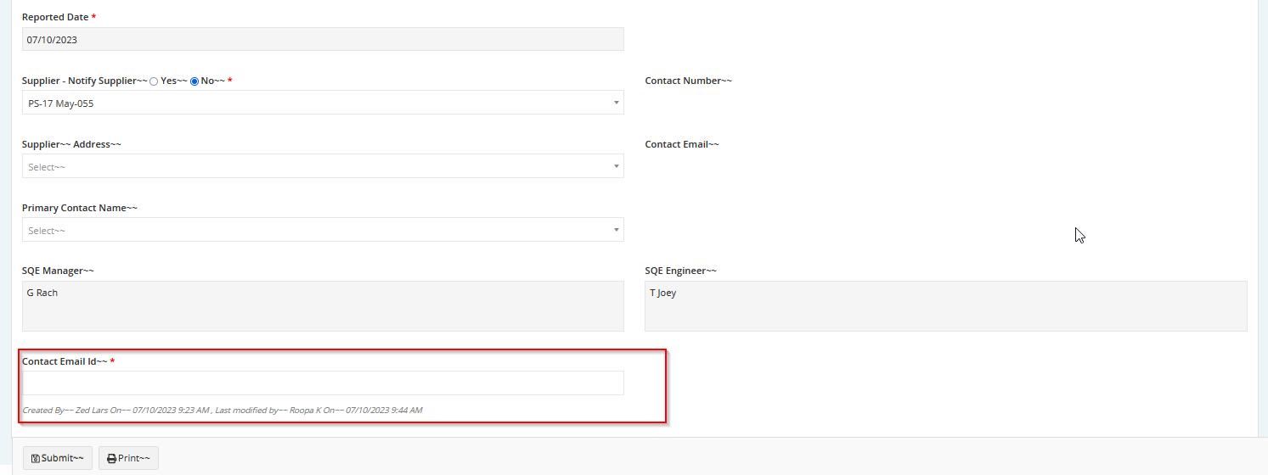Select the No radio for Notify Supplier
The image size is (1268, 475).
(x=194, y=81)
